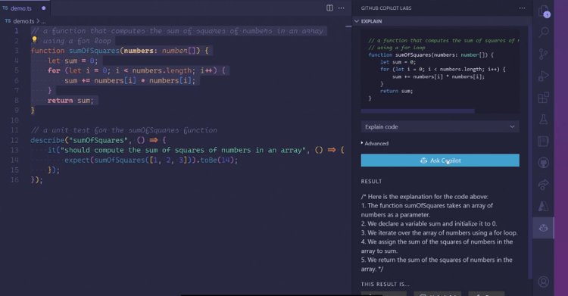This screenshot has width=568, height=296.
Task: Select the Copilot Labs icon in activity bar
Action: pyautogui.click(x=543, y=228)
